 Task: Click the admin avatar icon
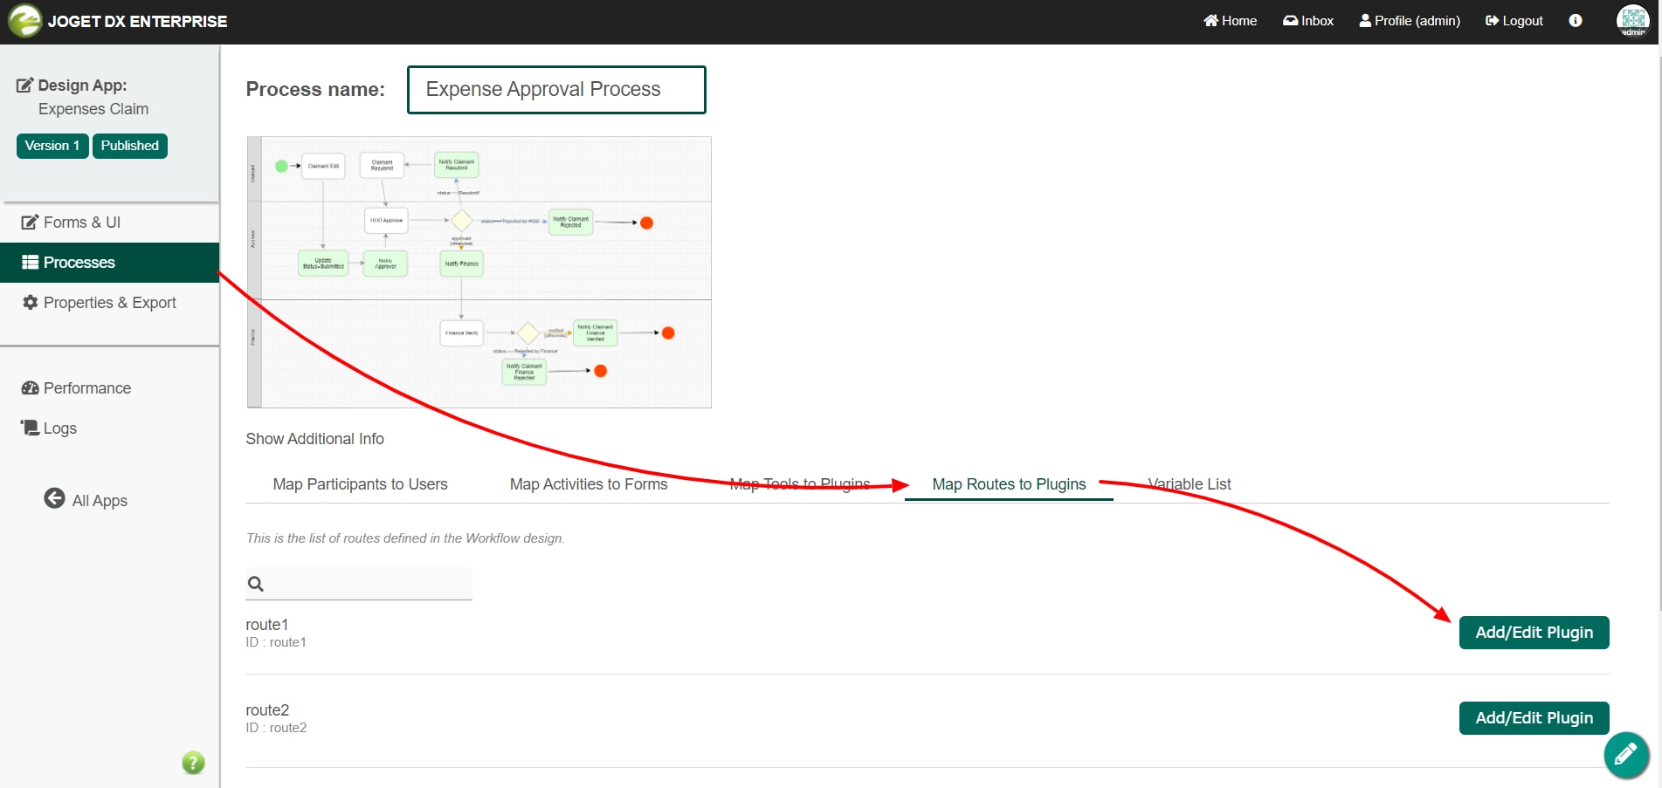coord(1632,21)
